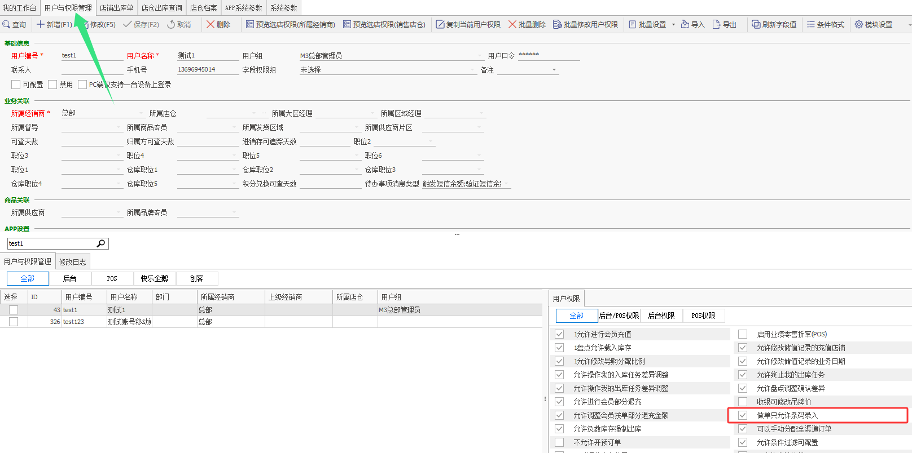Screen dimensions: 912x453
Task: Click the 查询 search magnifier icon
Action: click(6, 24)
